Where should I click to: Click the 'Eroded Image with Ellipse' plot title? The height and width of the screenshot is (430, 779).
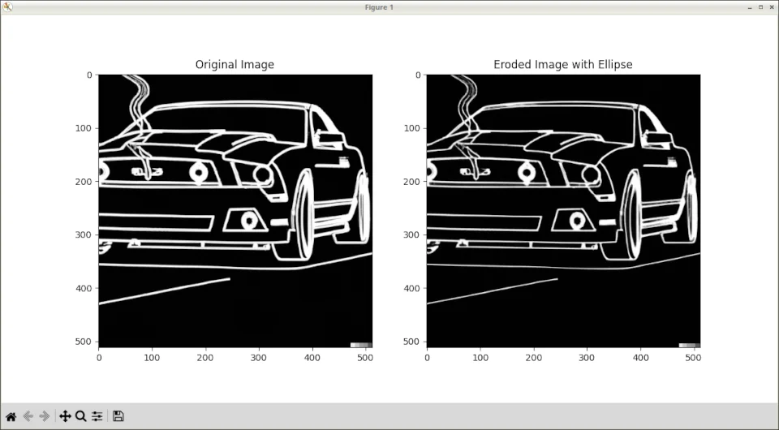(563, 65)
